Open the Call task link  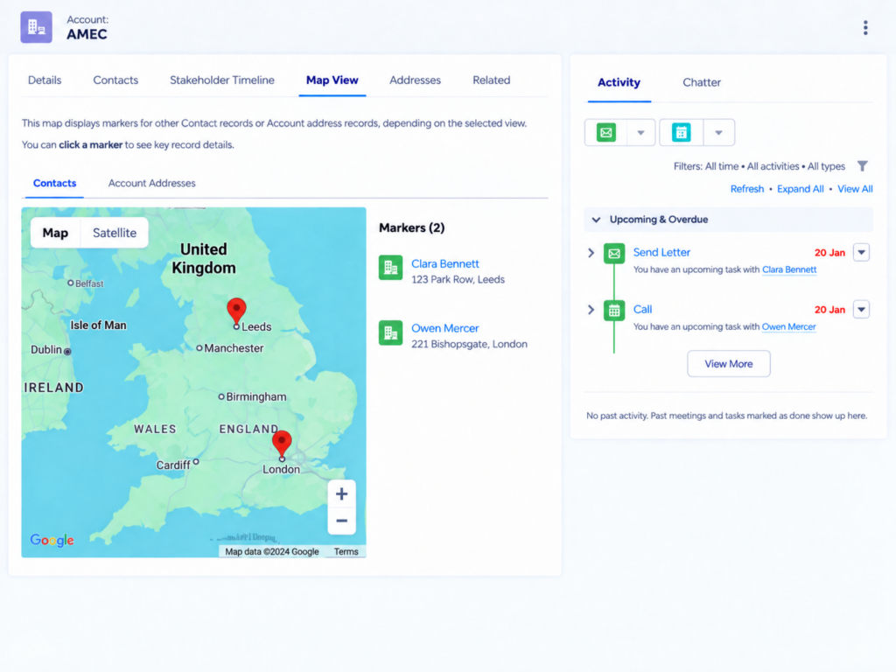(642, 309)
